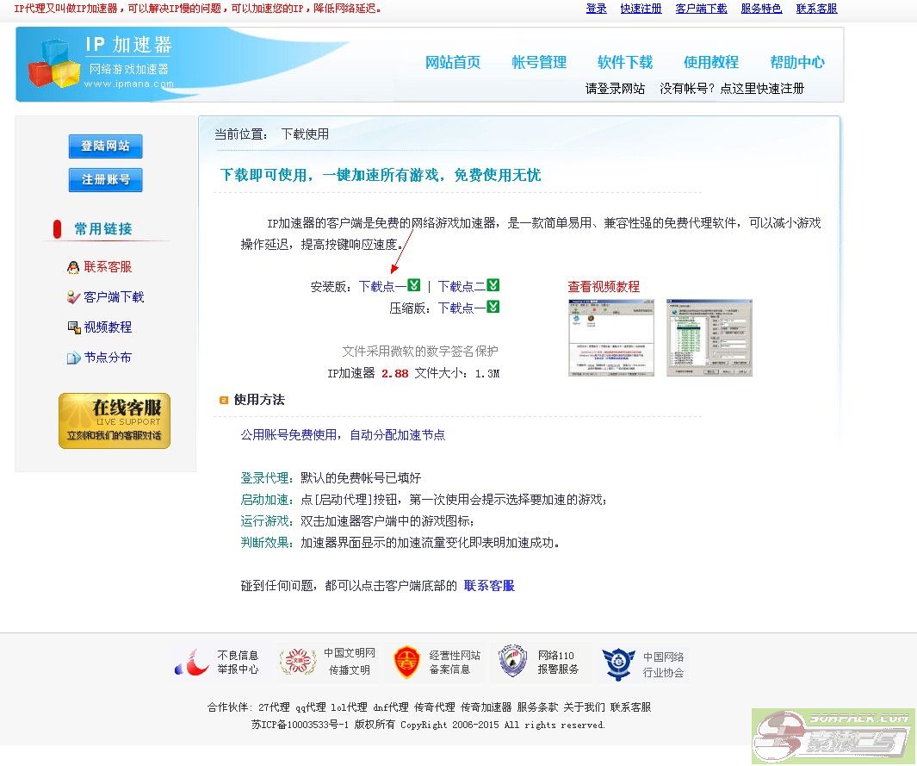
Task: Open 客户端下载 in the sidebar links
Action: 114,298
